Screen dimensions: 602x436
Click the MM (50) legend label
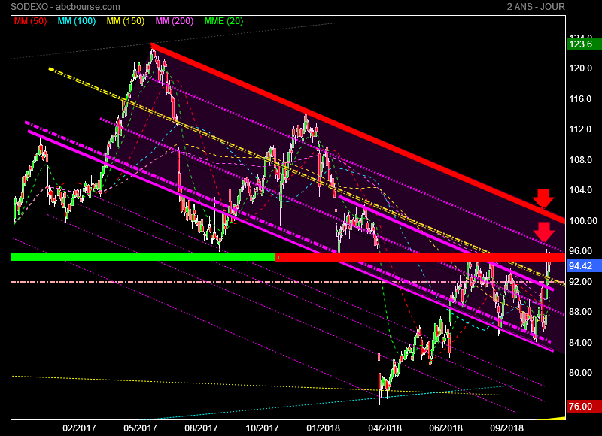click(30, 21)
